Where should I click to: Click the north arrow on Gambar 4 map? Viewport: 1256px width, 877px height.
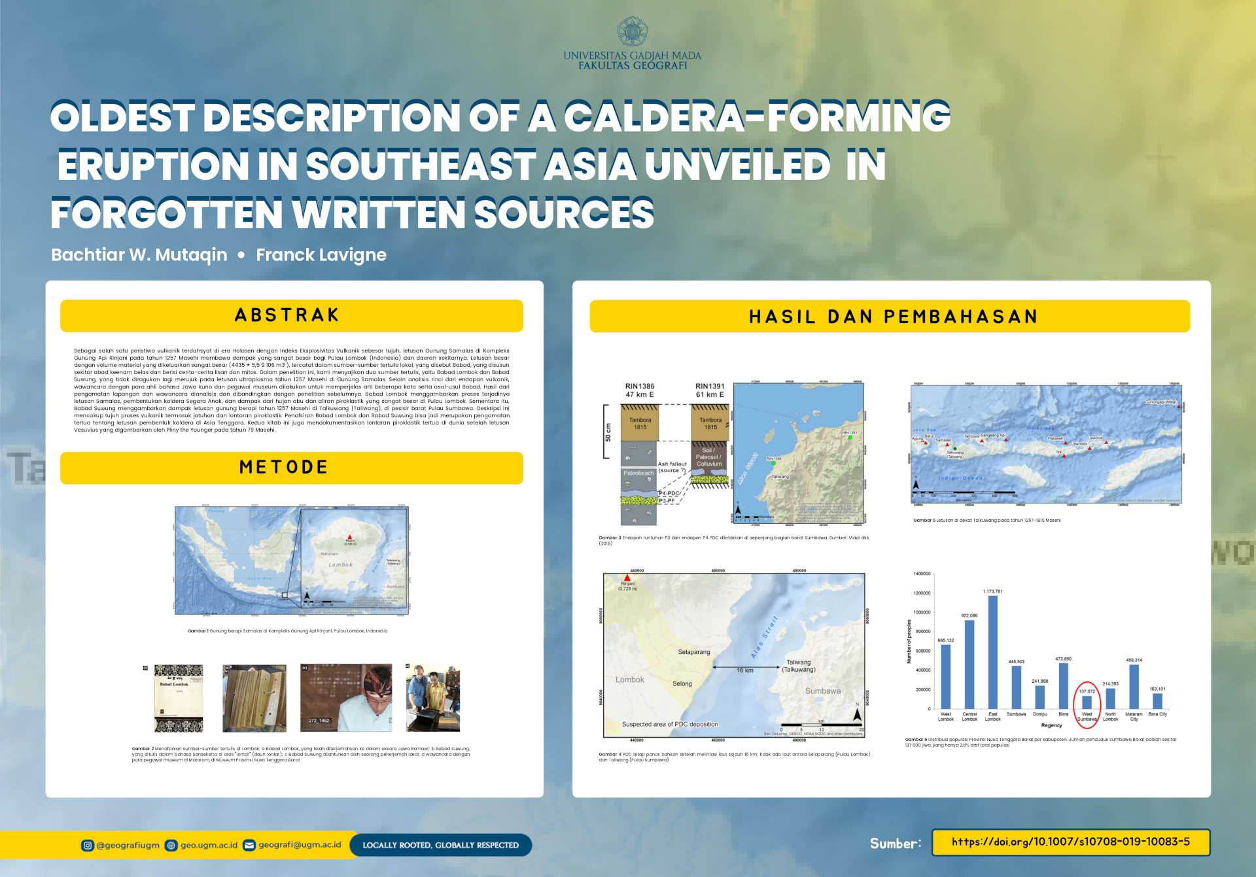pos(857,715)
